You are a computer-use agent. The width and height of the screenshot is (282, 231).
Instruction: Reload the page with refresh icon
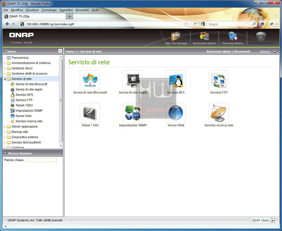pos(195,24)
